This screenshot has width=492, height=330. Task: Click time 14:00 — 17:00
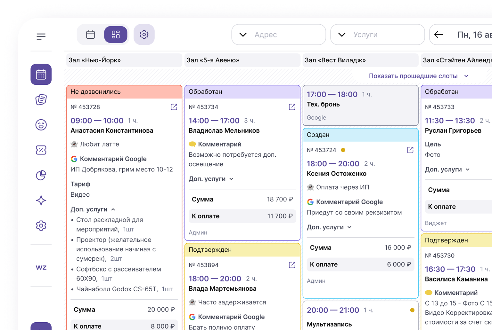(214, 121)
